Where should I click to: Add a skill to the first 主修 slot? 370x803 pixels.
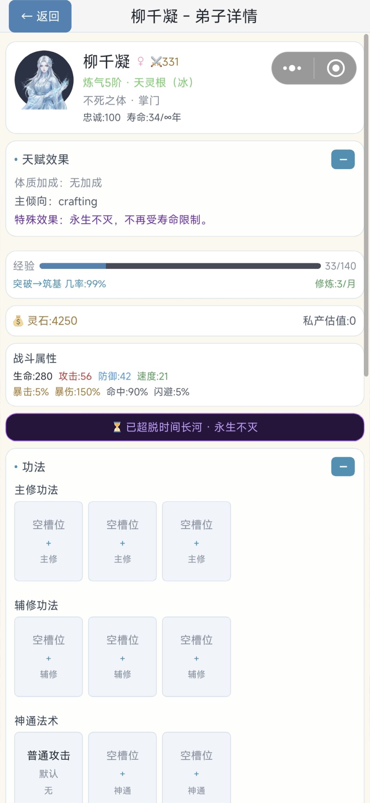point(48,541)
